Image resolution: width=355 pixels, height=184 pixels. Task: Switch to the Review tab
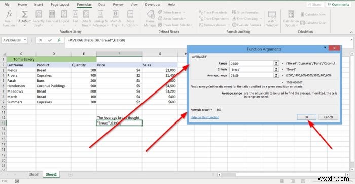[x=118, y=4]
